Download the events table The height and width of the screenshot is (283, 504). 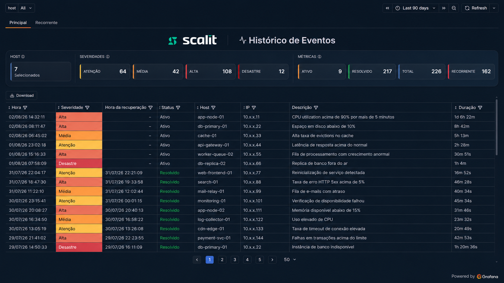[21, 96]
